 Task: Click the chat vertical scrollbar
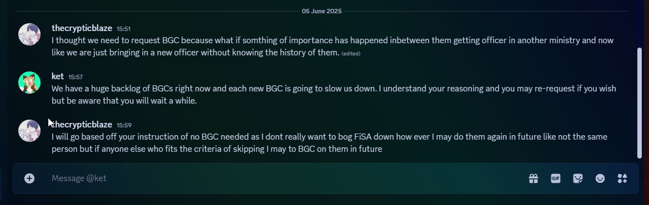coord(640,102)
